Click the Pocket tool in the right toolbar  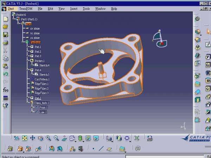(208, 65)
